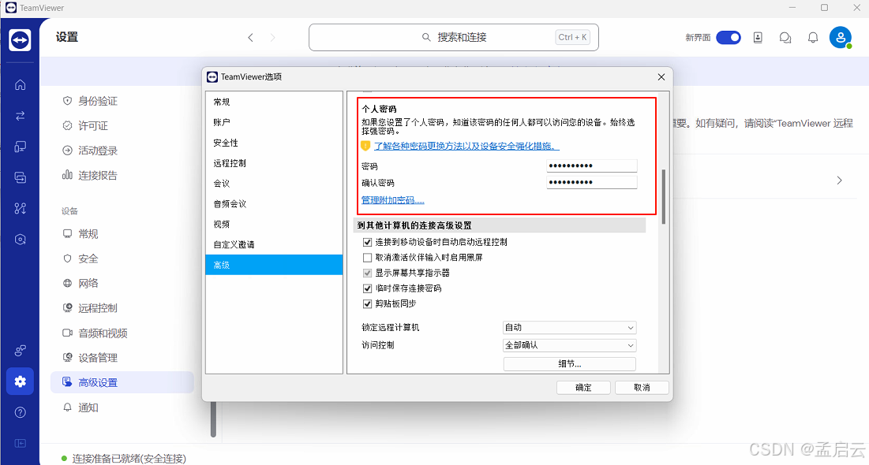
Task: Collapse the sidebar with the bottom icon
Action: [x=20, y=444]
